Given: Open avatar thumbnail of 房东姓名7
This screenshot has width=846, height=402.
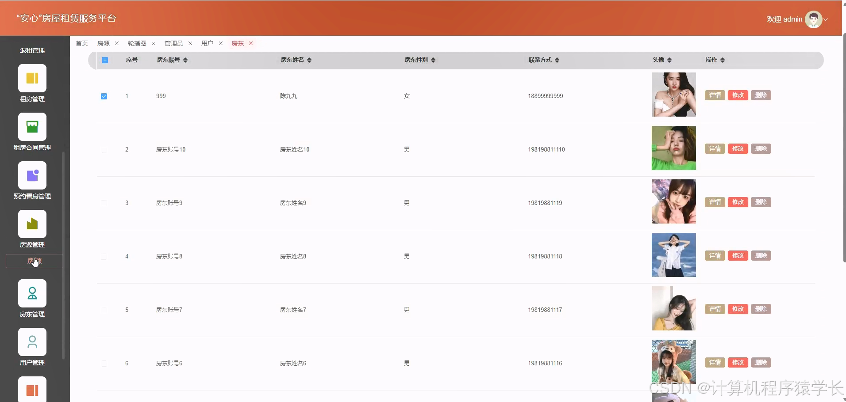Looking at the screenshot, I should point(674,308).
